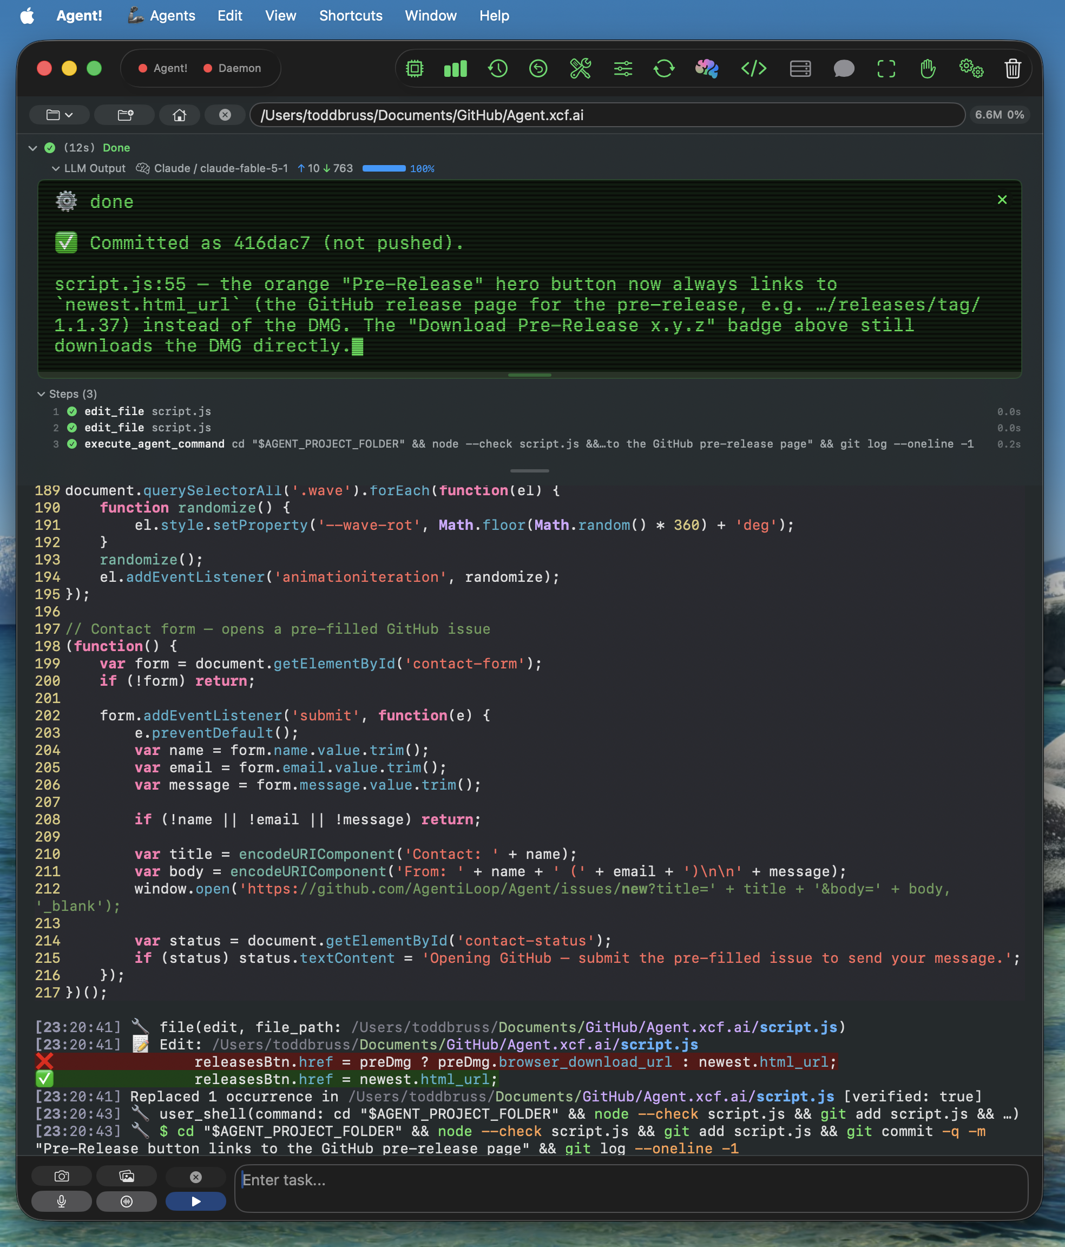Image resolution: width=1065 pixels, height=1247 pixels.
Task: Clear the task input with x button
Action: pos(195,1177)
